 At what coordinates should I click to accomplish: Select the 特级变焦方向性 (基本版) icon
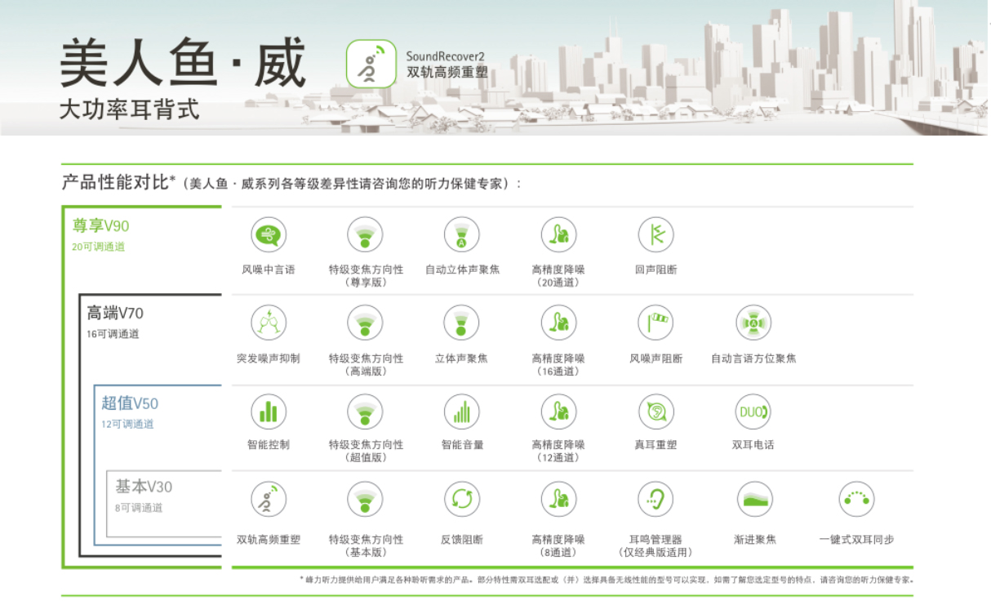tap(365, 499)
